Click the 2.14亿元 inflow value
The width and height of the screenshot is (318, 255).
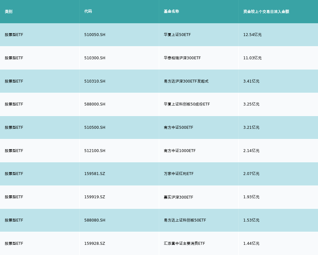[251, 151]
